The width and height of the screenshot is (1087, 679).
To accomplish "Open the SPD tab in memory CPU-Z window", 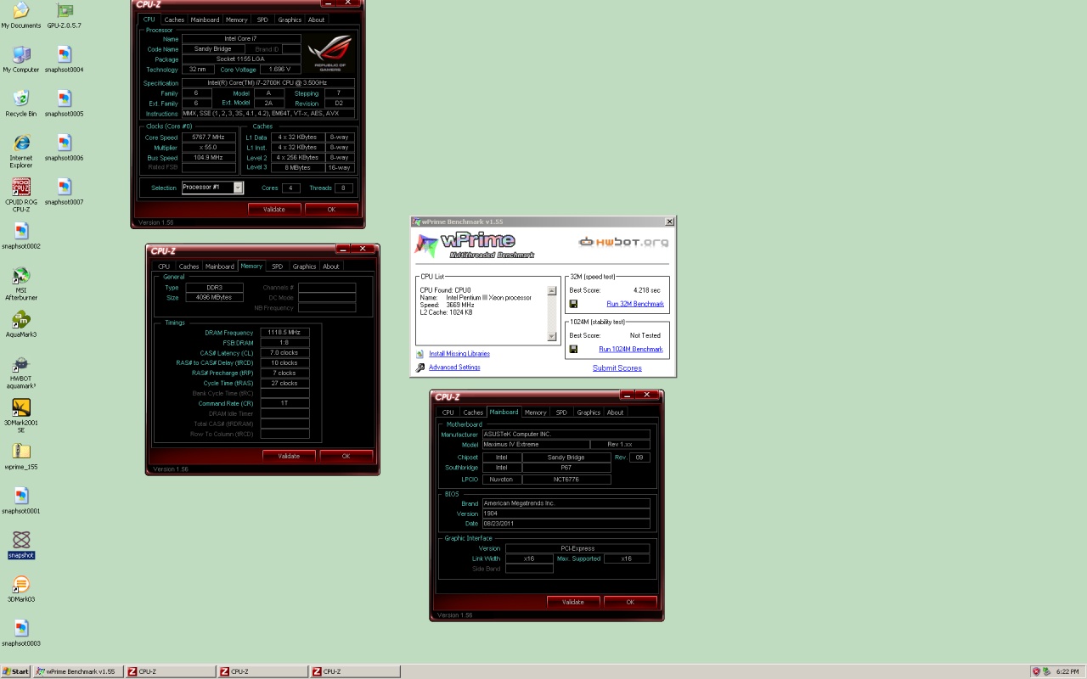I will (277, 267).
